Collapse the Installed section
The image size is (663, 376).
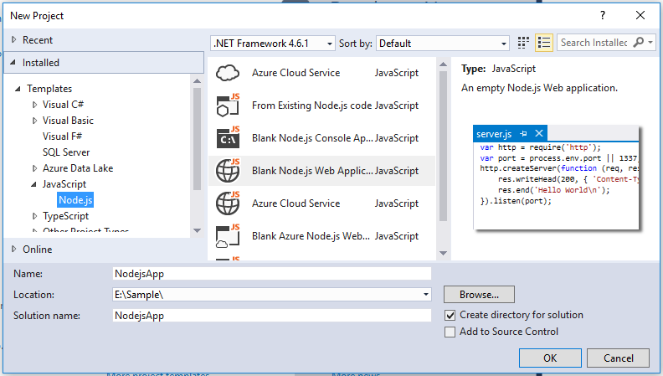(13, 63)
